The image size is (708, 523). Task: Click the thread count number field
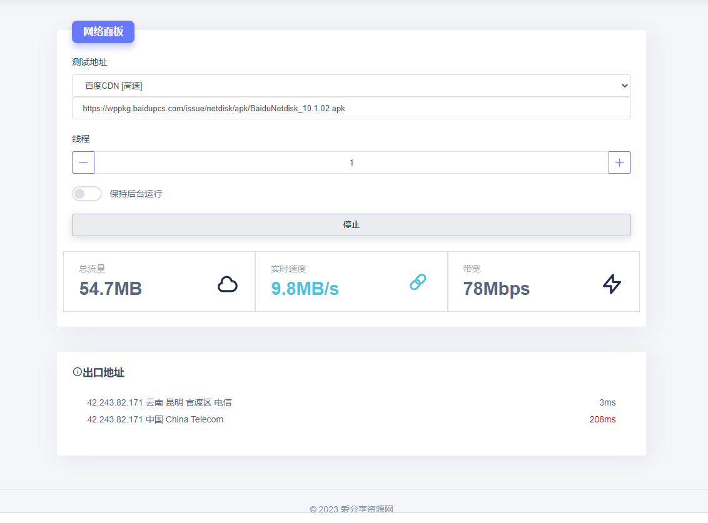tap(351, 162)
